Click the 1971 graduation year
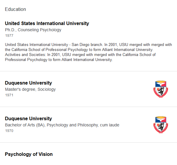The height and width of the screenshot is (165, 177). tap(9, 95)
